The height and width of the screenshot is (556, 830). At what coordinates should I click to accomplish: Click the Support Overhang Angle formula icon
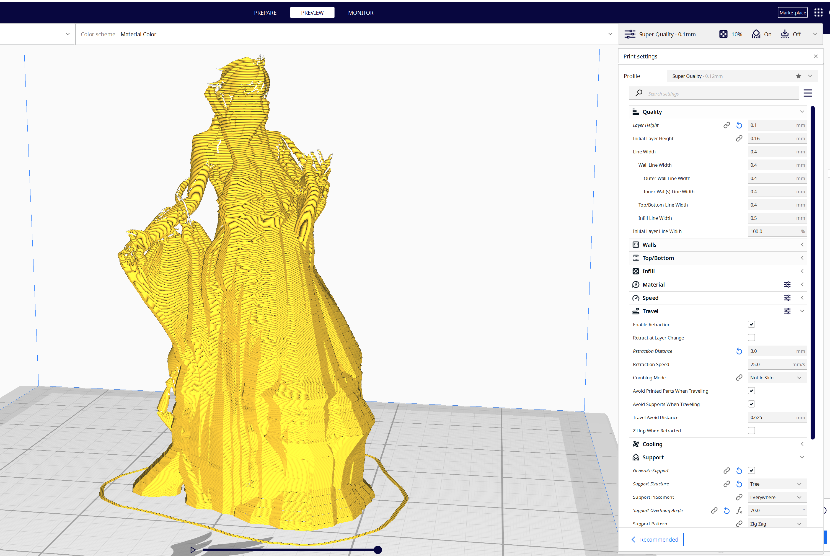point(739,511)
